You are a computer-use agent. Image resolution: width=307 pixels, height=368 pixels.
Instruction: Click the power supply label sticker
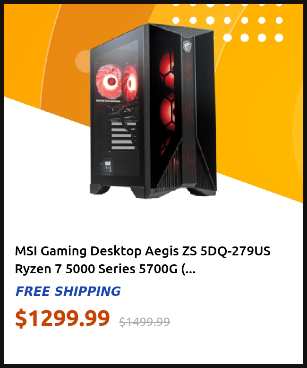coord(106,167)
